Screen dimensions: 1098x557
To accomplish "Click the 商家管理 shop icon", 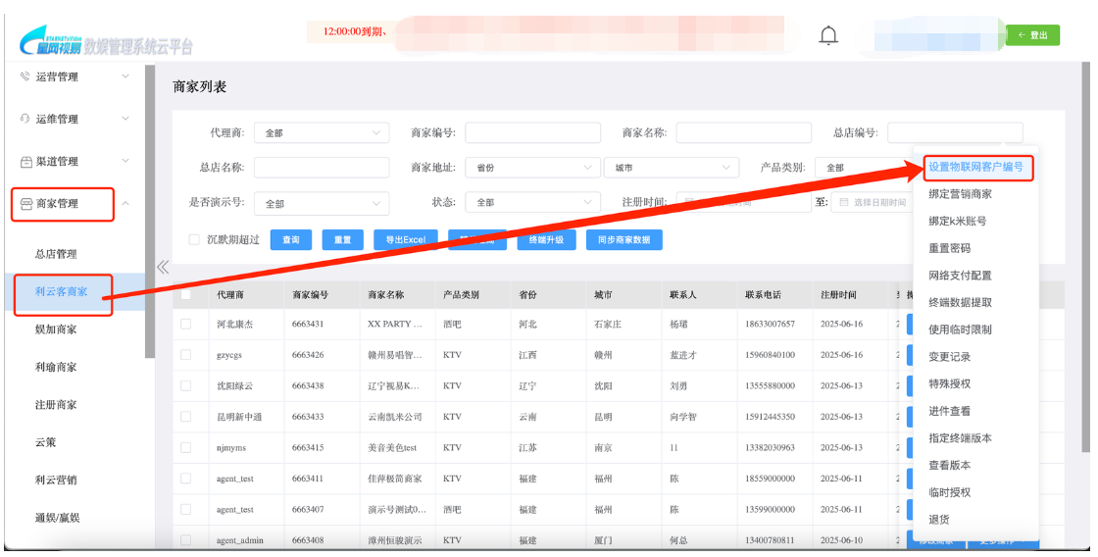I will (25, 204).
